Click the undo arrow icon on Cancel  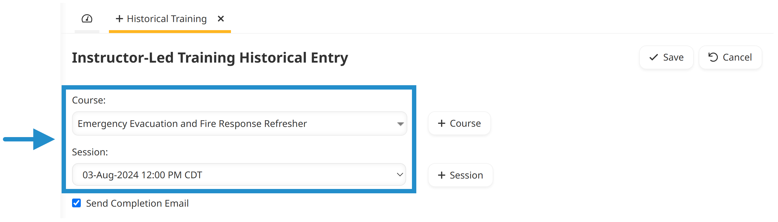click(713, 57)
